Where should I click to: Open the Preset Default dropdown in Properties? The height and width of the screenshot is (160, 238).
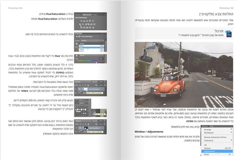(92, 41)
